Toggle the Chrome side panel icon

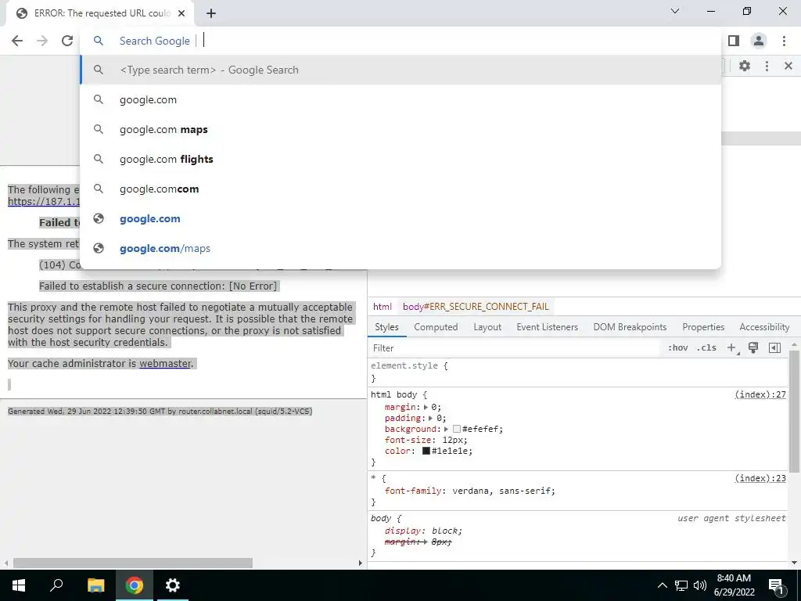click(734, 41)
